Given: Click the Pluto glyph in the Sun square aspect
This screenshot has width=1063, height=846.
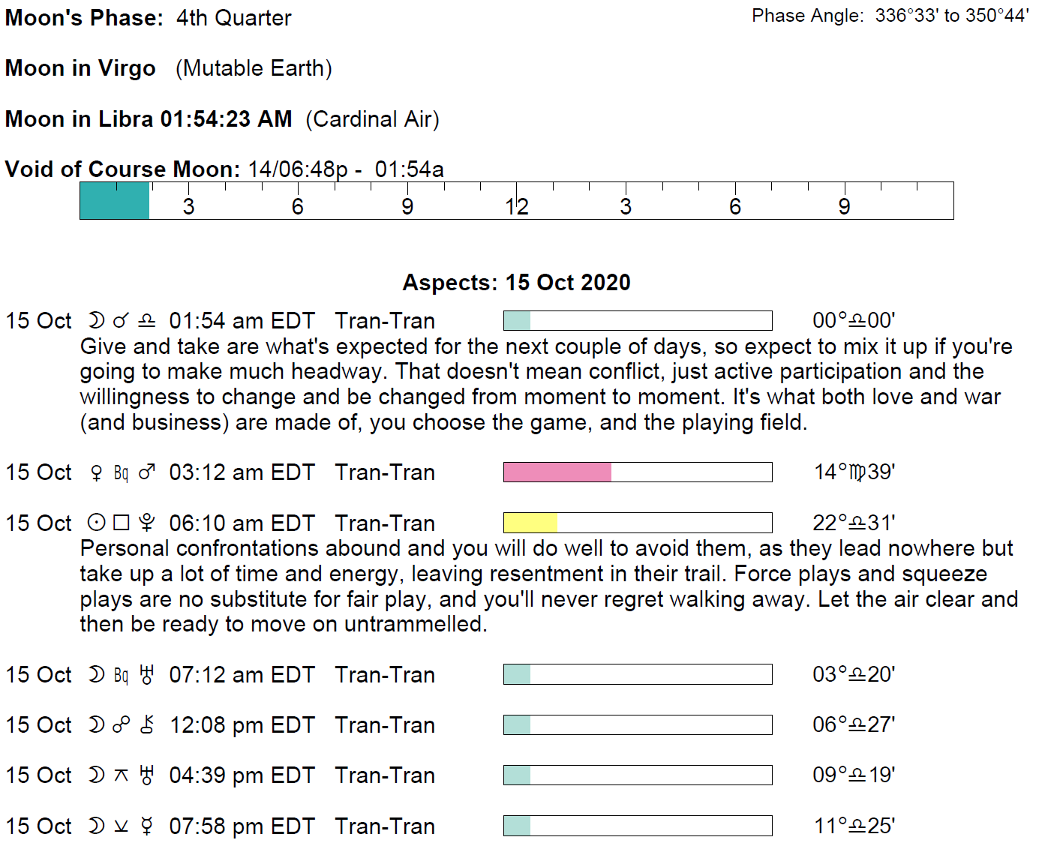Looking at the screenshot, I should tap(147, 523).
